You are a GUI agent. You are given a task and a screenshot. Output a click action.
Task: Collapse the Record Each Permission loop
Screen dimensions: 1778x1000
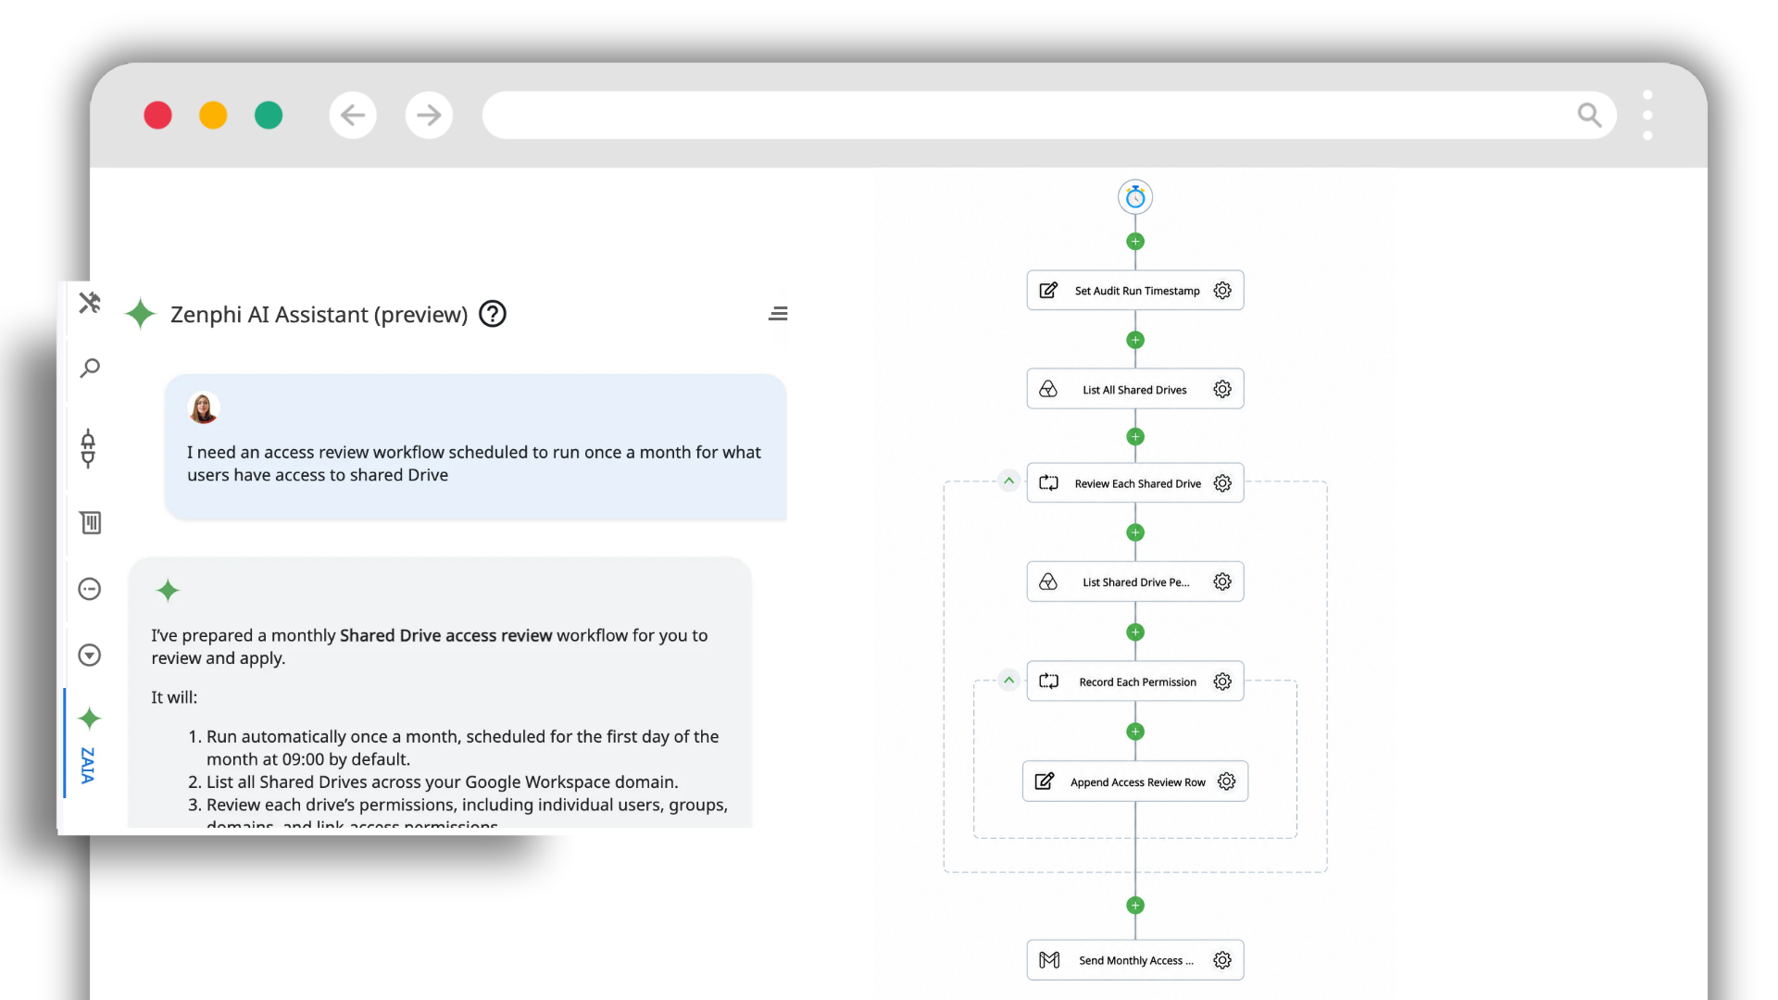(x=1009, y=681)
